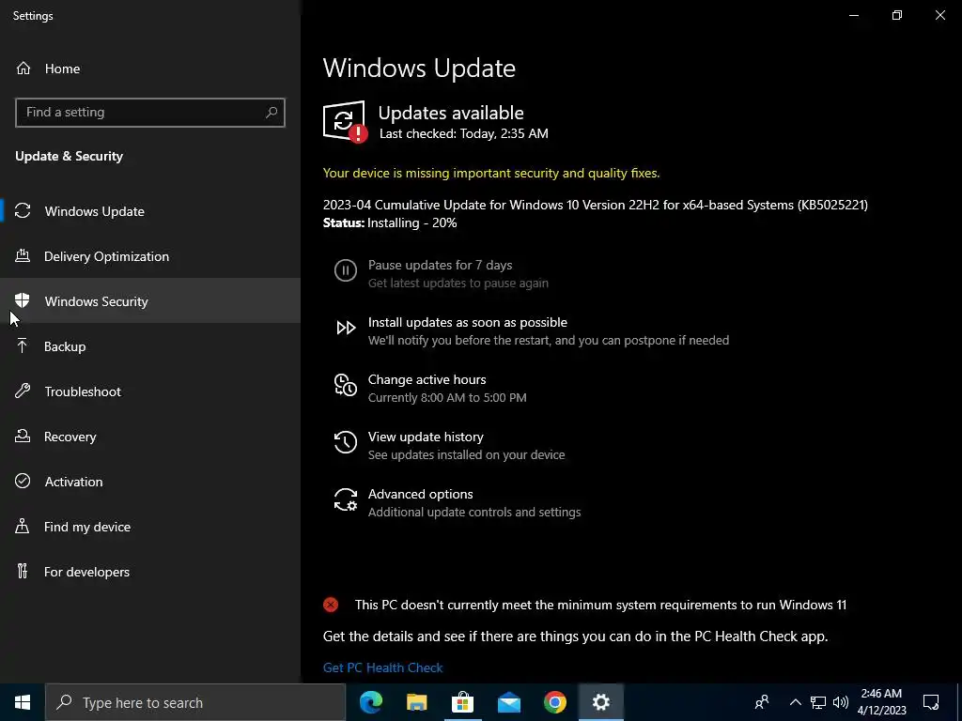Select Backup in the sidebar

click(x=150, y=346)
